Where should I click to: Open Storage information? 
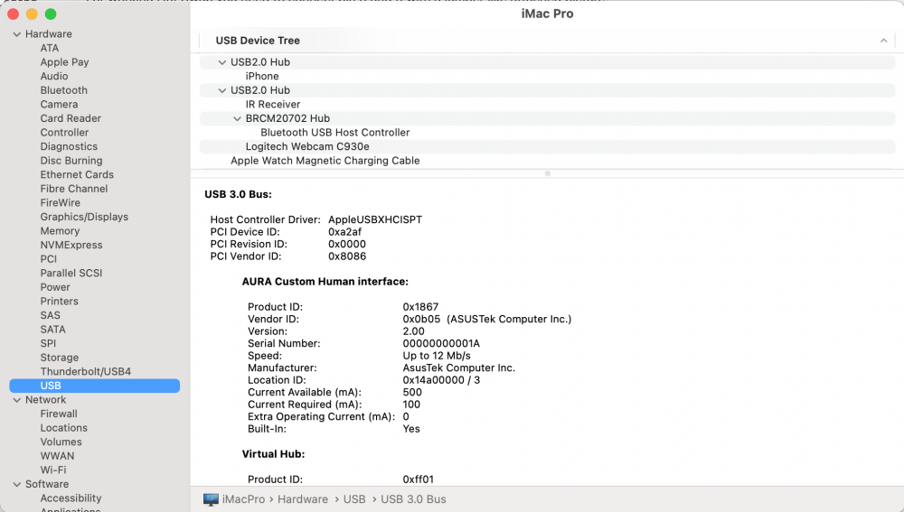click(60, 358)
